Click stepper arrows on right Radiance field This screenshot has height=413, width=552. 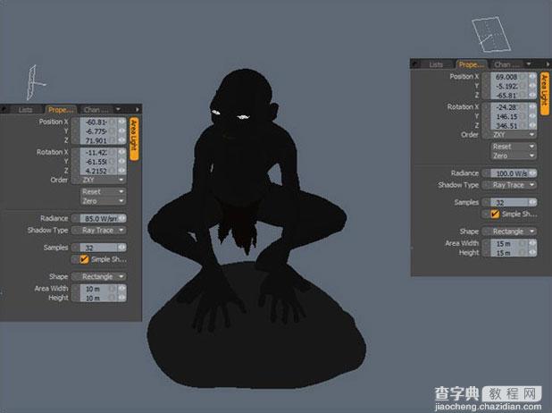[532, 173]
